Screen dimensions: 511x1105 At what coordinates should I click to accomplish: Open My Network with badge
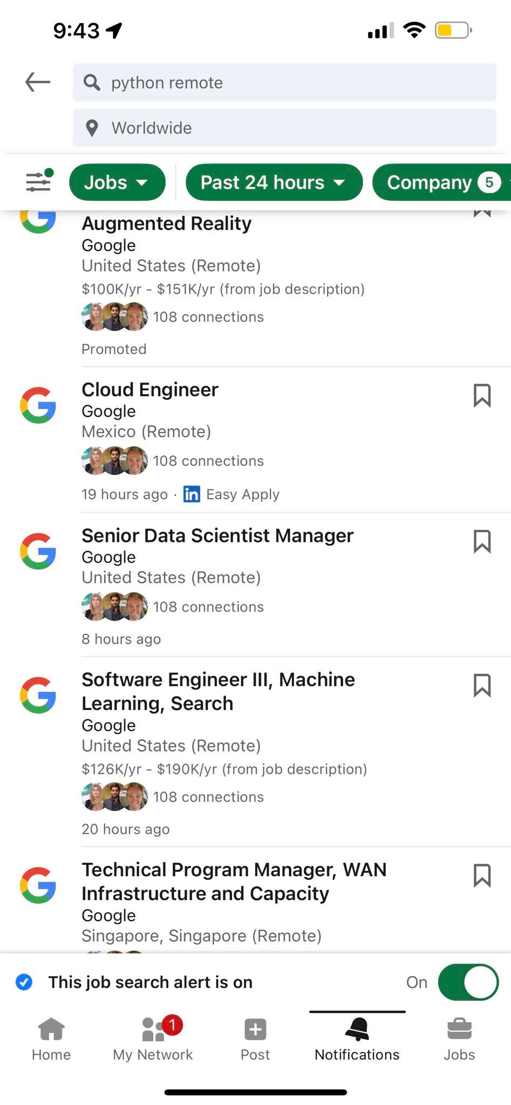click(x=153, y=1040)
